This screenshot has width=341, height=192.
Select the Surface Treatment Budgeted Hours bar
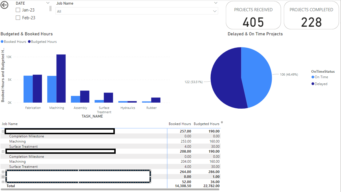point(108,98)
